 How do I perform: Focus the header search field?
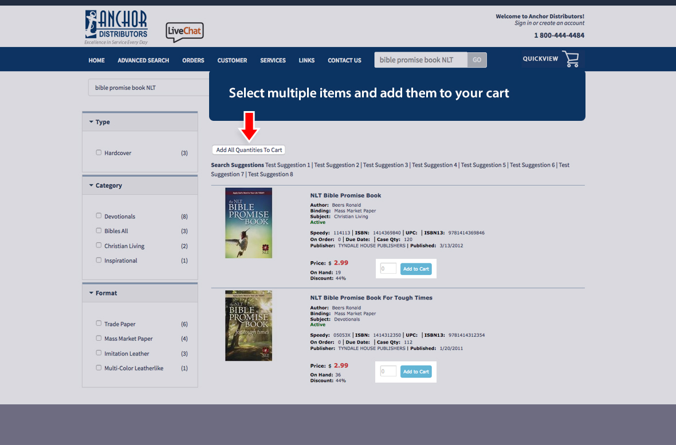(x=420, y=60)
